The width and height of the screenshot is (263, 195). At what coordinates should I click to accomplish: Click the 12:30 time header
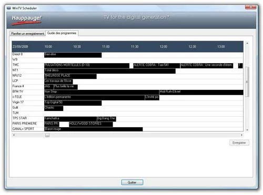[192, 47]
